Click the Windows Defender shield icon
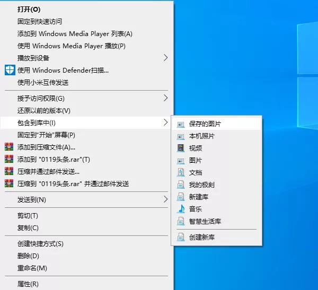This screenshot has width=318, height=290. 10,70
